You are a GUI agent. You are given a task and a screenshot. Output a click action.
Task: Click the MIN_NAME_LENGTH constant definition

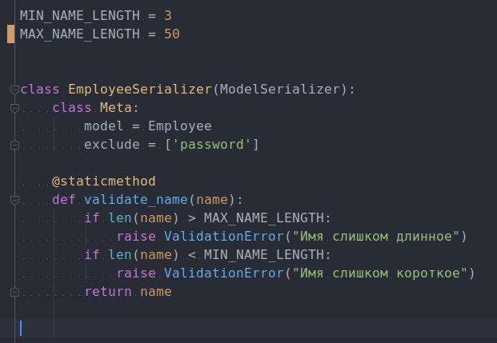tap(80, 15)
